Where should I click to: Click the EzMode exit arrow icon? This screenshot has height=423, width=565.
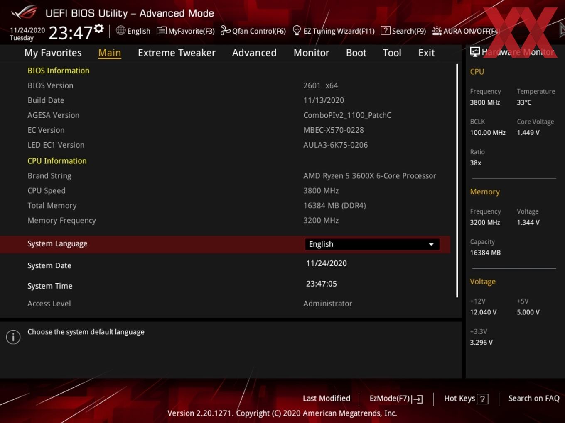tap(417, 399)
